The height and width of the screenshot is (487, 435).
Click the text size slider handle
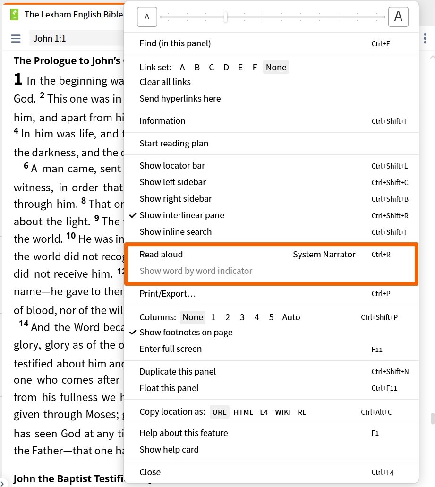coord(226,17)
